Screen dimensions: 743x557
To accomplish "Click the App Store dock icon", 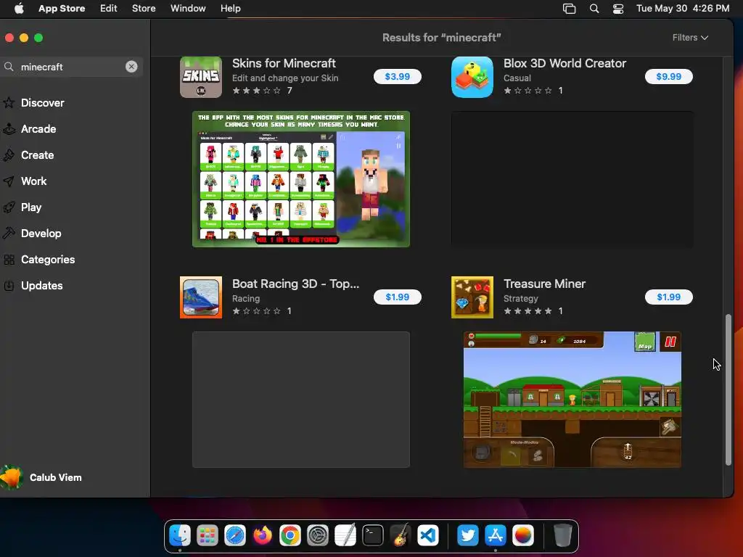I will [495, 536].
